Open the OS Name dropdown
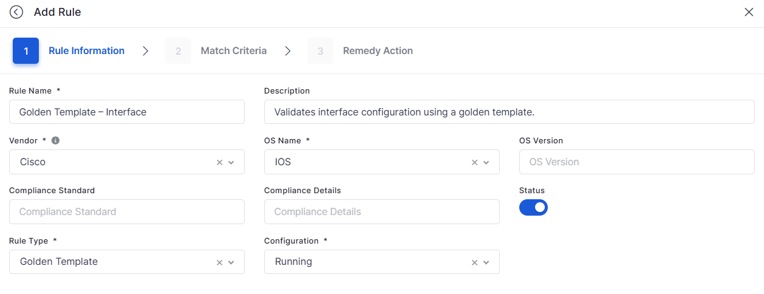764x294 pixels. point(486,162)
